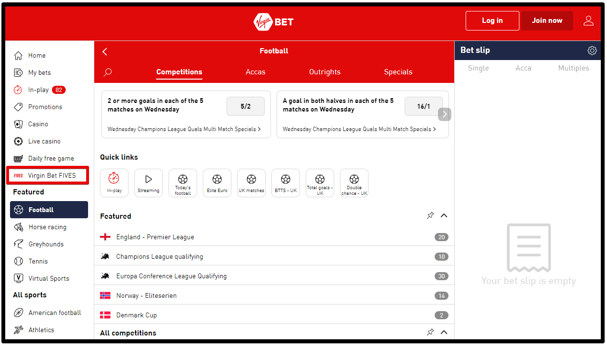Screen dimensions: 607x345
Task: Open Elite Euro quick link
Action: pos(217,183)
